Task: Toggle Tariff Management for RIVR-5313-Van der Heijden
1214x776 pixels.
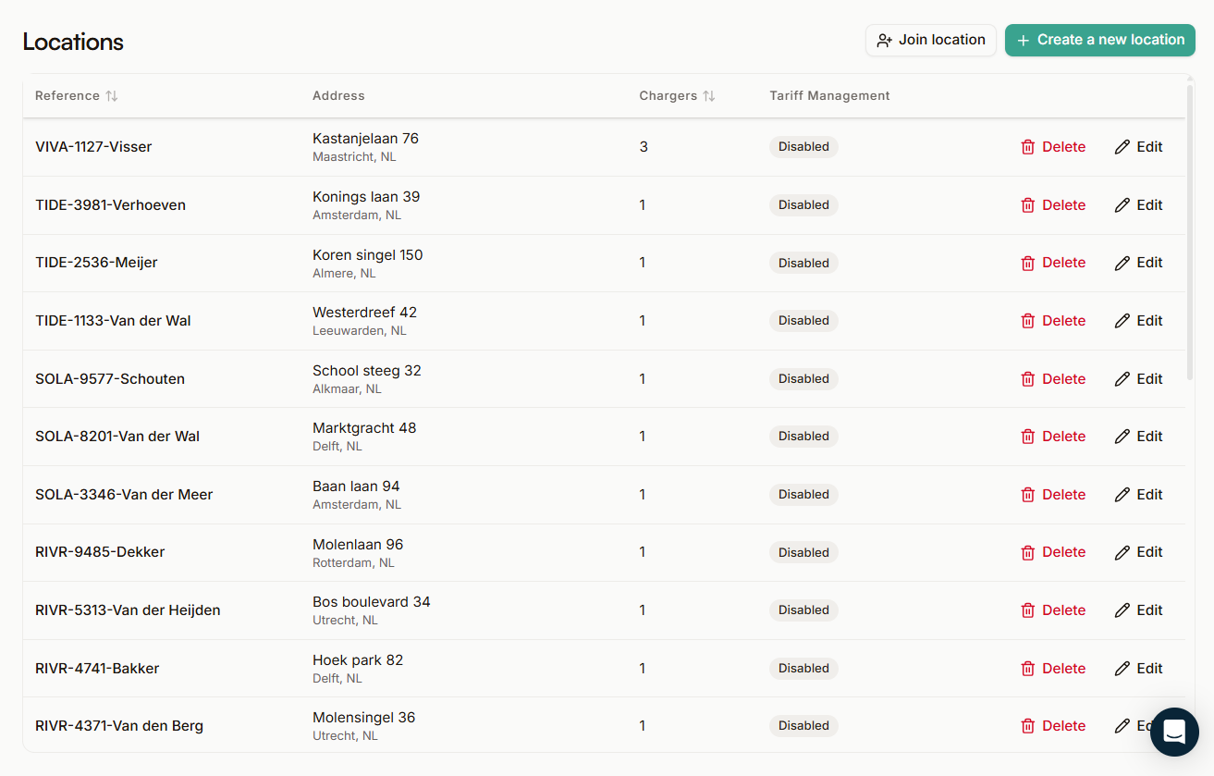Action: click(x=803, y=610)
